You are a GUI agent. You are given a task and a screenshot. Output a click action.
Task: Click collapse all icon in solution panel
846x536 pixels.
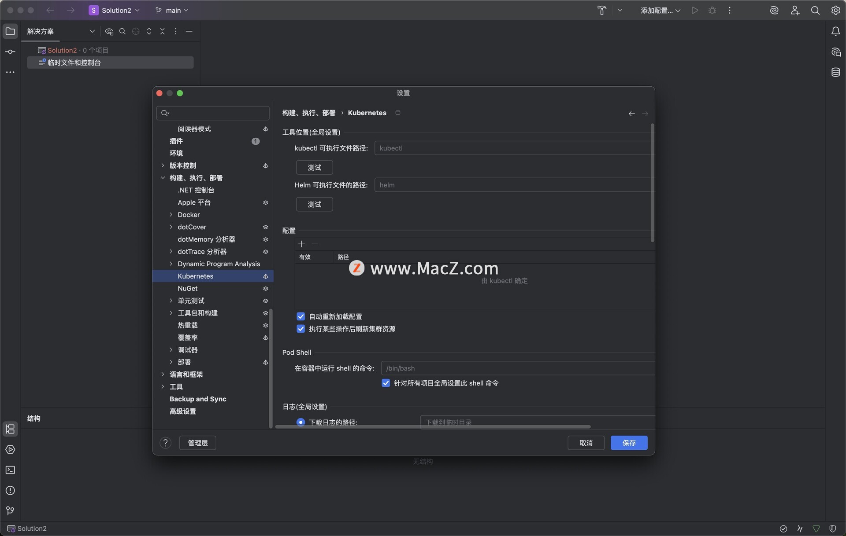coord(162,31)
